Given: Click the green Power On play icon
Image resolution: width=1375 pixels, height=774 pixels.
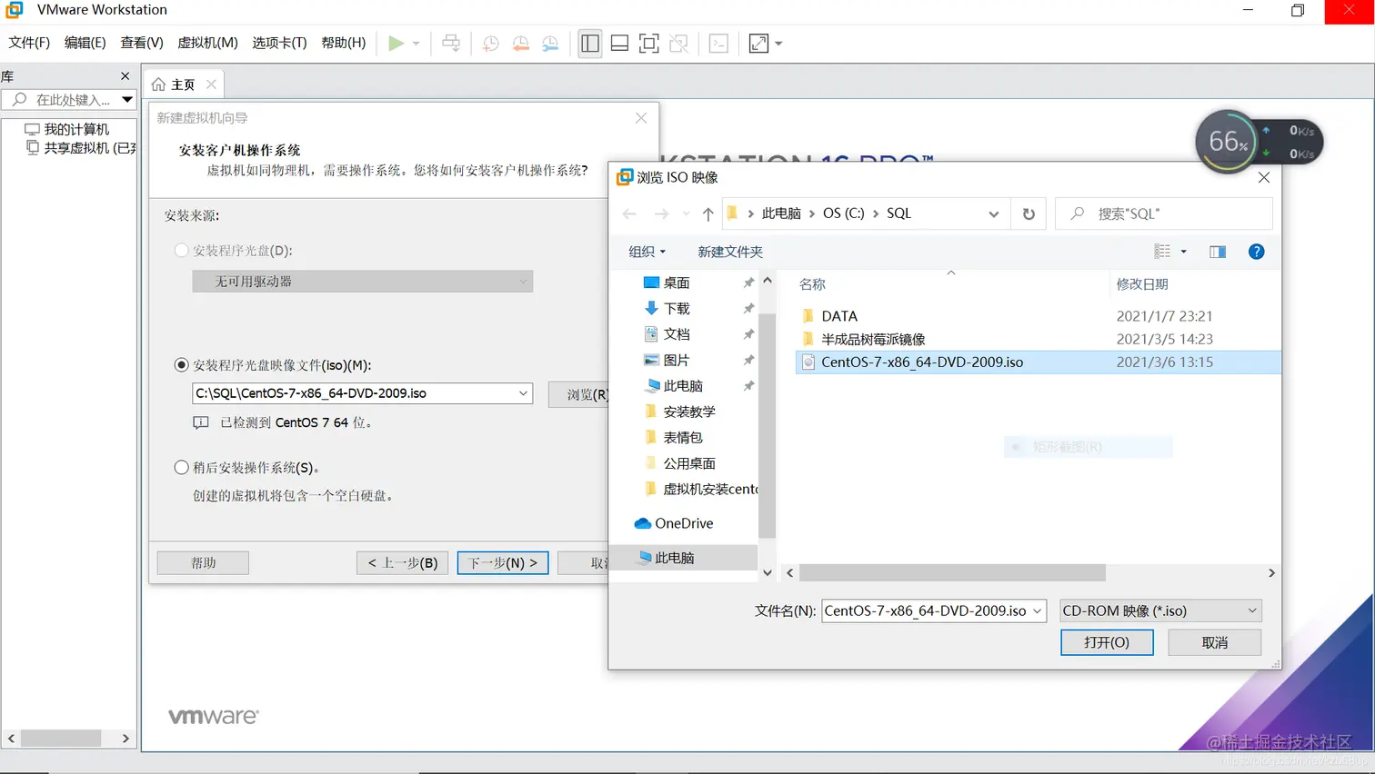Looking at the screenshot, I should pos(396,43).
